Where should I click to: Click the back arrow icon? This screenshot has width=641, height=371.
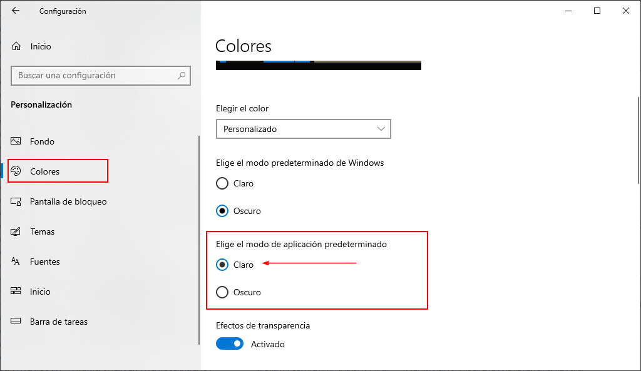(x=16, y=11)
